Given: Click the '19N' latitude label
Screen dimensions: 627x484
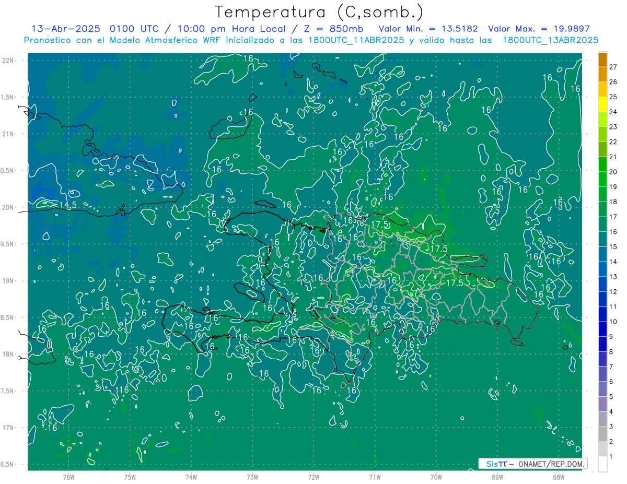Looking at the screenshot, I should [x=8, y=281].
